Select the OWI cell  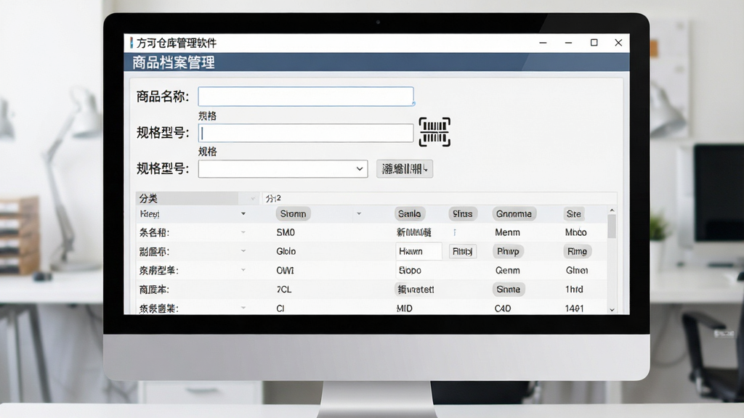click(285, 270)
